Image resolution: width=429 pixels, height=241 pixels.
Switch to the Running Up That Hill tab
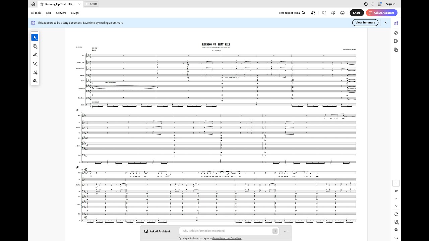point(60,4)
